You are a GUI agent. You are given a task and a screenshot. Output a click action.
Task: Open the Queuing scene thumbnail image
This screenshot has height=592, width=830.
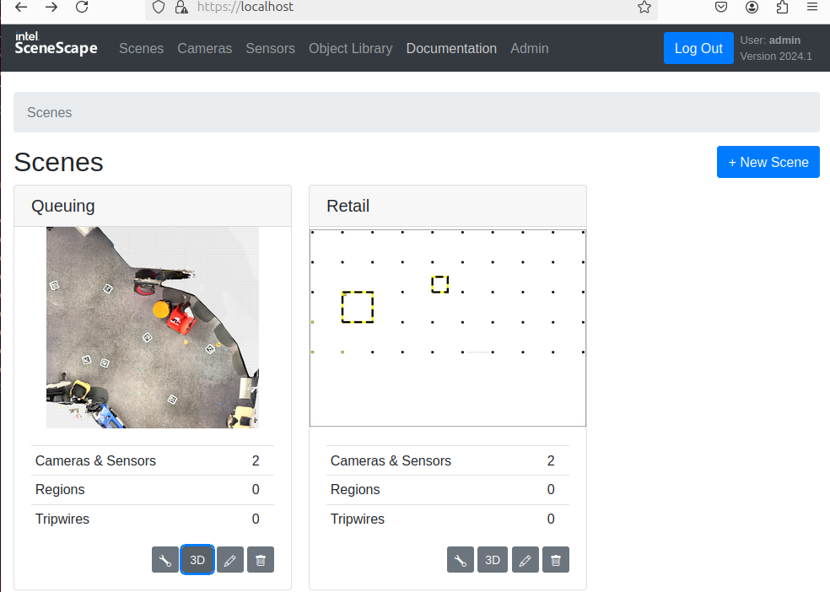(x=153, y=326)
